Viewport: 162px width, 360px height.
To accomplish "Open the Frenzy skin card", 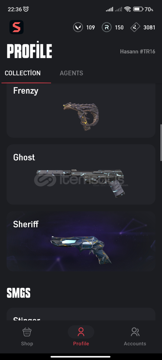I will pyautogui.click(x=81, y=110).
